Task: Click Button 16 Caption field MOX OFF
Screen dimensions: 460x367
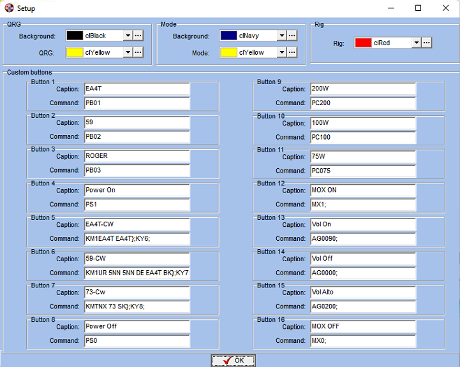Action: point(362,326)
